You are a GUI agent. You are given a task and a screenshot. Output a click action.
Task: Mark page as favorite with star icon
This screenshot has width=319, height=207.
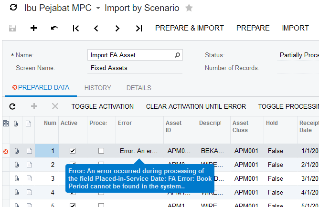click(189, 8)
